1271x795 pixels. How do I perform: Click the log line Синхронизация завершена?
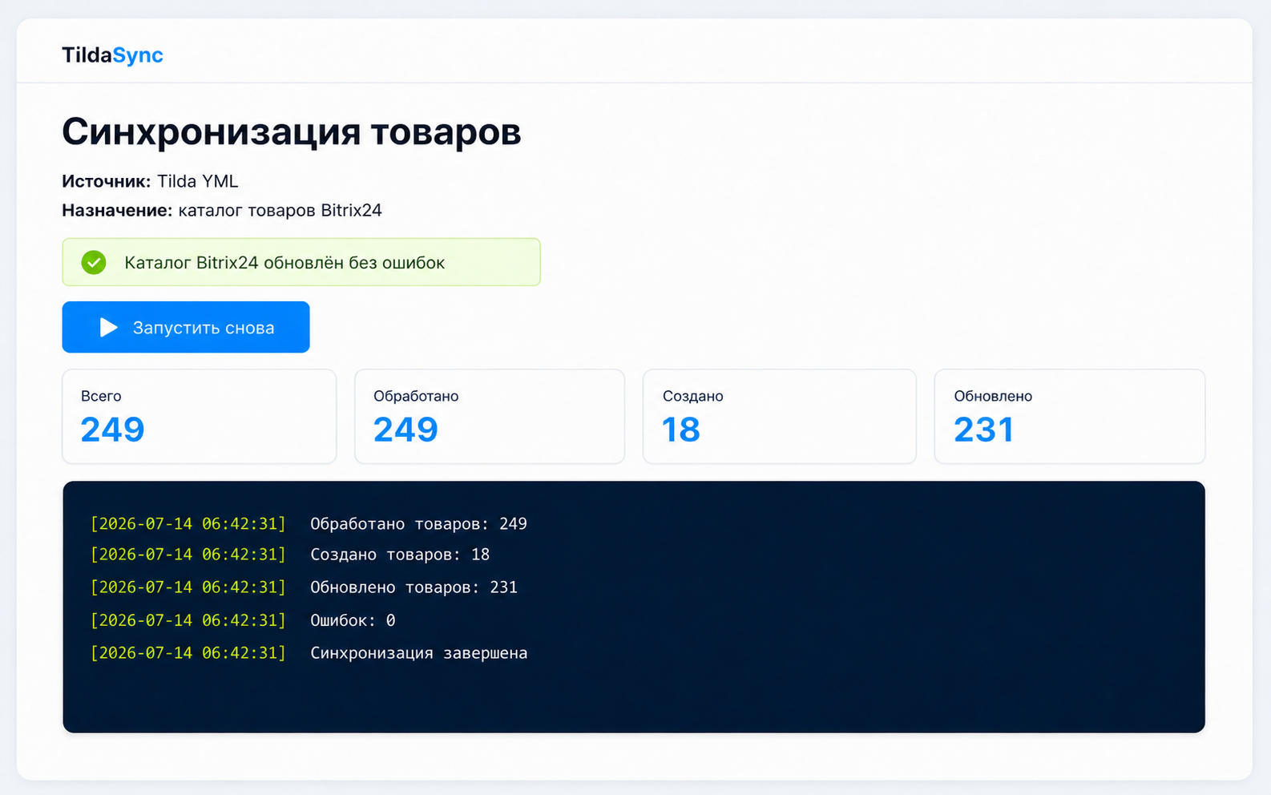(309, 653)
